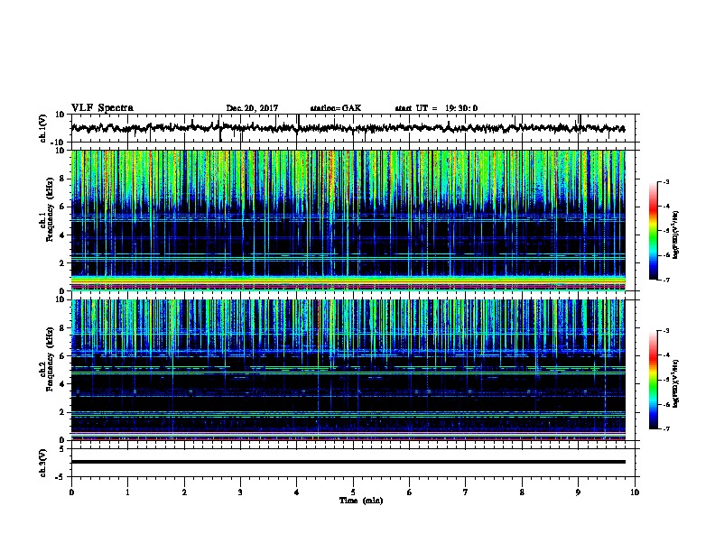Click time axis tick label "5"
This screenshot has height=552, width=715.
[x=353, y=492]
